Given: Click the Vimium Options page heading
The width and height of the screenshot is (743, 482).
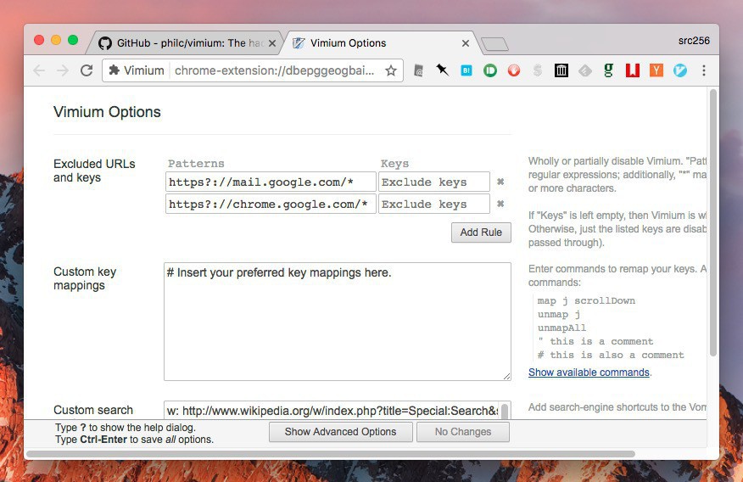Looking at the screenshot, I should coord(107,112).
